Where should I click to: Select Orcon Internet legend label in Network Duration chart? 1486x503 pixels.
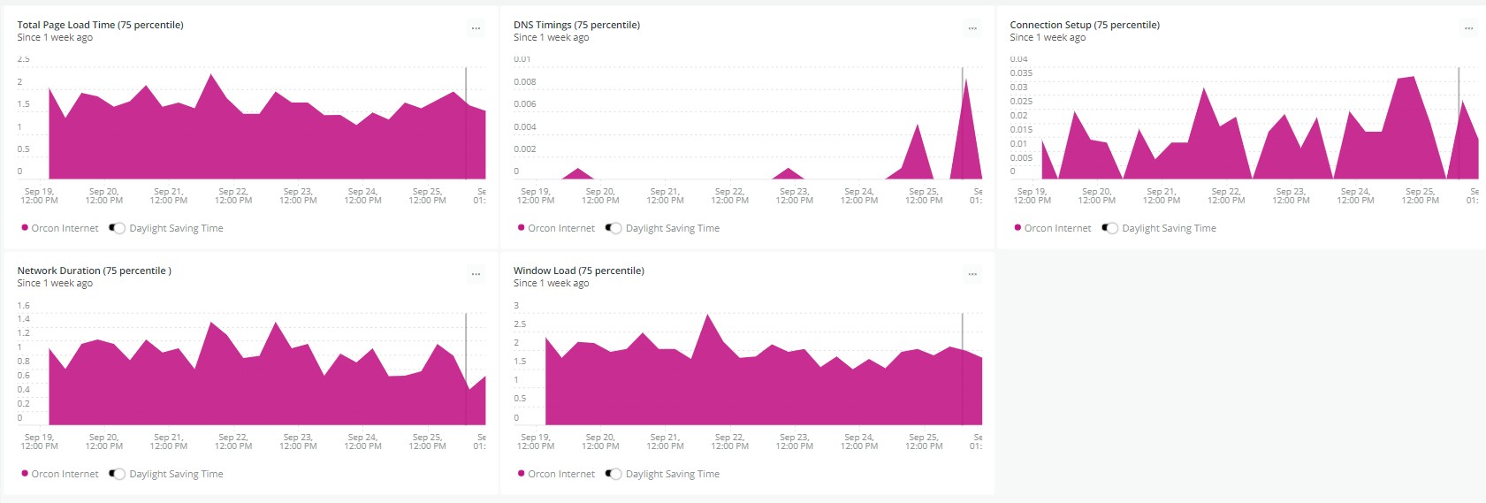[x=65, y=474]
